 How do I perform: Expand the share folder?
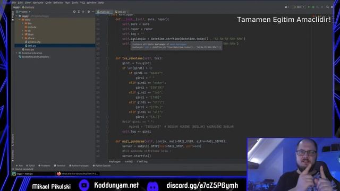[x=22, y=38]
